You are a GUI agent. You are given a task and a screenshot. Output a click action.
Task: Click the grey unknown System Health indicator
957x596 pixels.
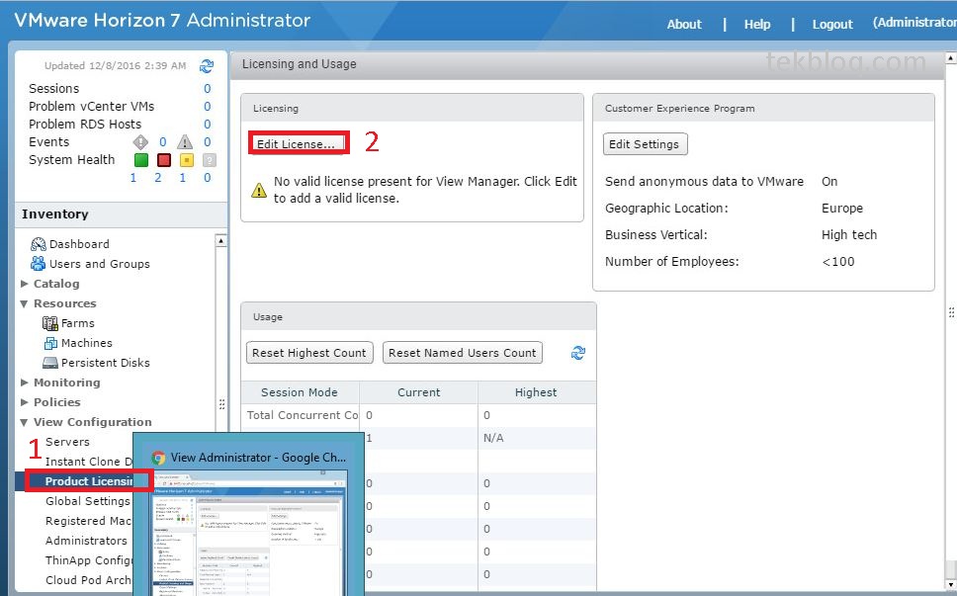pyautogui.click(x=210, y=160)
